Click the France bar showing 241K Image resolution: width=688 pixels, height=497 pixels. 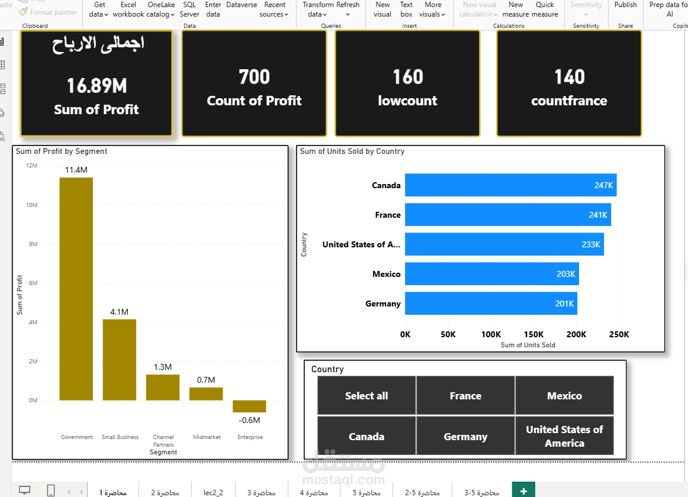508,215
